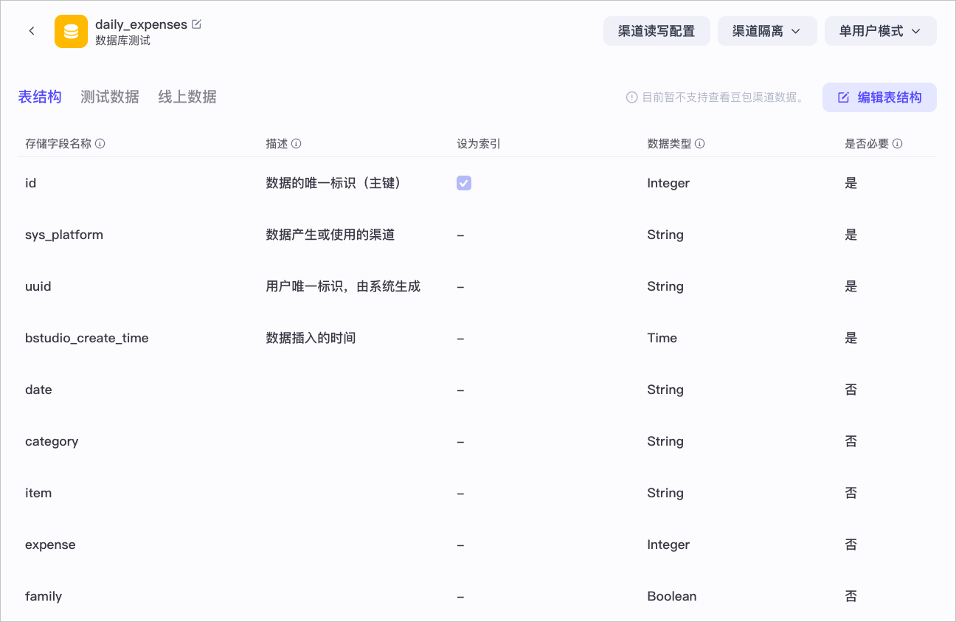The height and width of the screenshot is (622, 956).
Task: Open the 单用户模式 dropdown
Action: click(x=881, y=31)
